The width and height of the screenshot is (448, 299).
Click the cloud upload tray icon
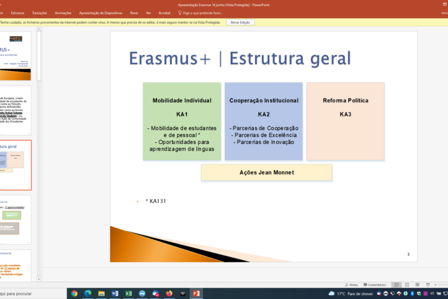399,293
